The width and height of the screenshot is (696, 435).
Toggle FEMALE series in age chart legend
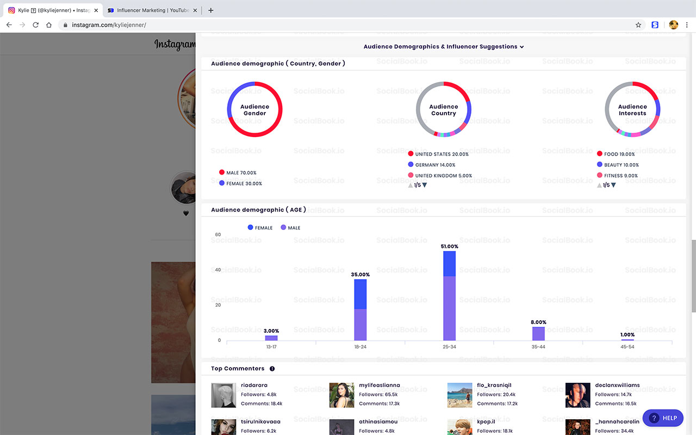(260, 228)
